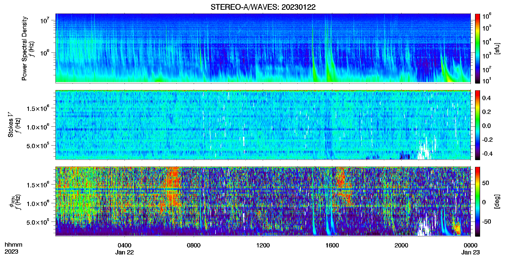The width and height of the screenshot is (526, 271).
Task: Select the 10^6 frequency tick on the top panel
Action: tap(45, 53)
